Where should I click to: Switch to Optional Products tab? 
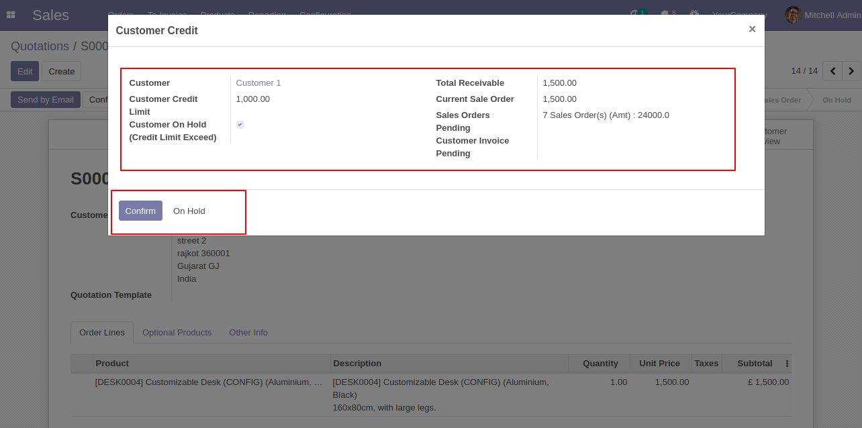177,333
